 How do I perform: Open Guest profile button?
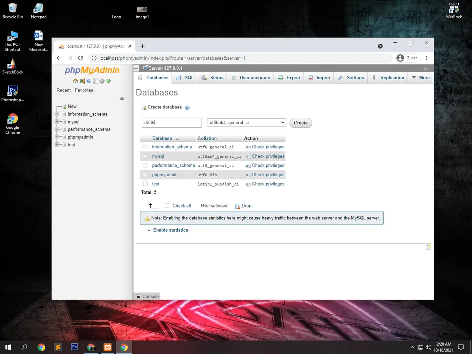tap(407, 58)
